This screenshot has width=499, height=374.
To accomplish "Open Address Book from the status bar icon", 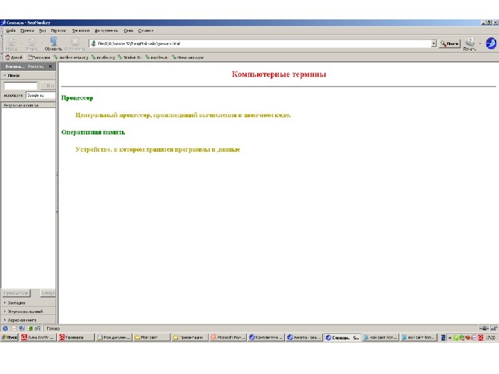I will click(30, 328).
